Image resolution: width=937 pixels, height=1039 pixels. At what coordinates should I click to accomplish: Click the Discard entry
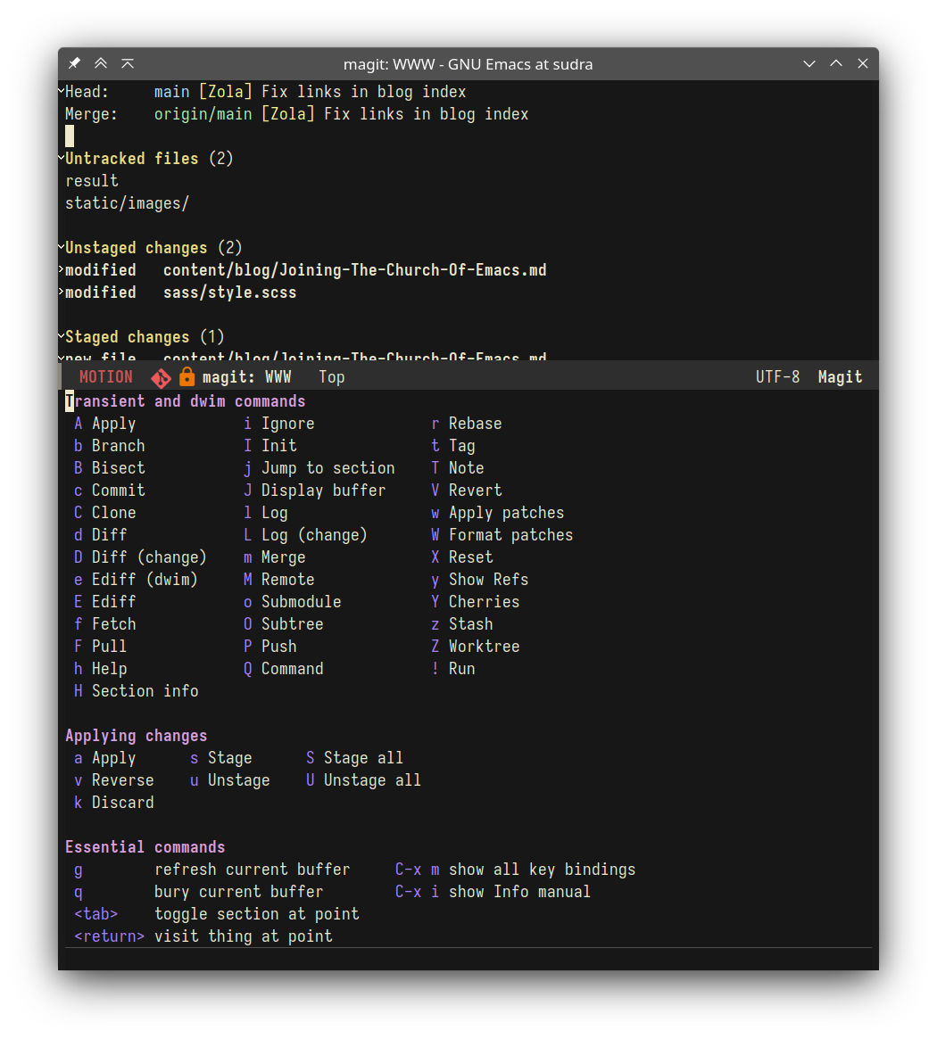122,803
